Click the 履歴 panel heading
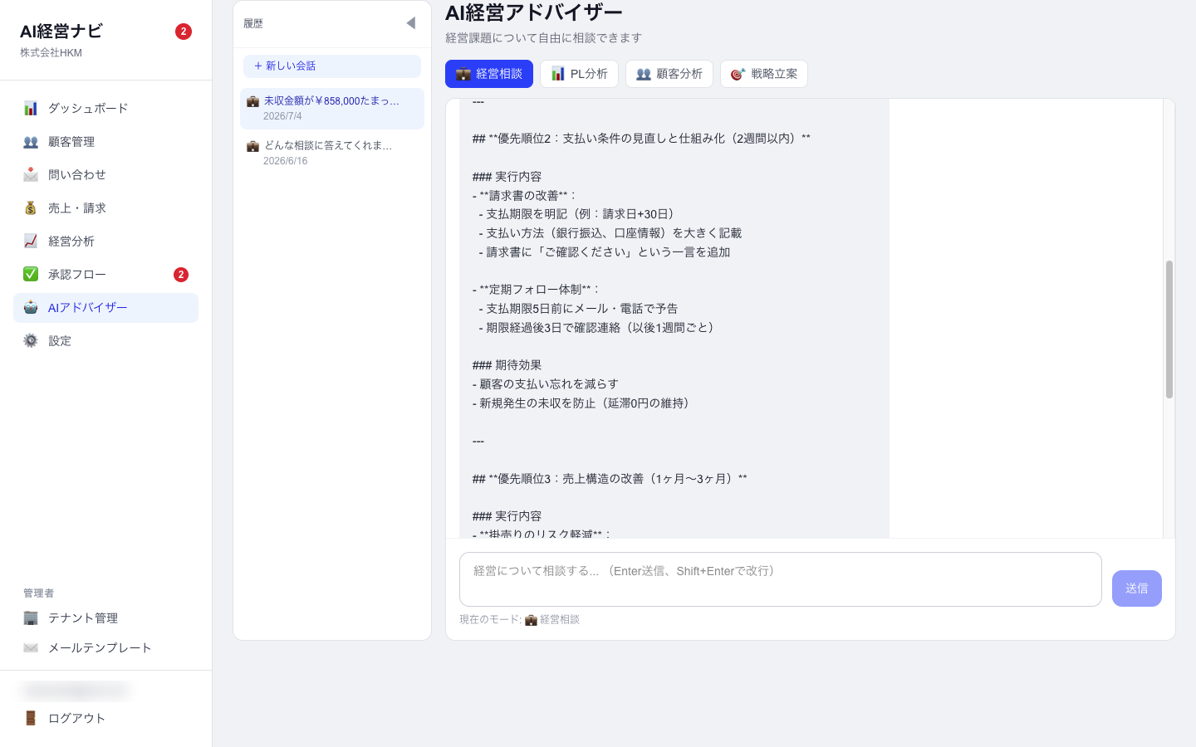The image size is (1196, 747). [x=253, y=23]
